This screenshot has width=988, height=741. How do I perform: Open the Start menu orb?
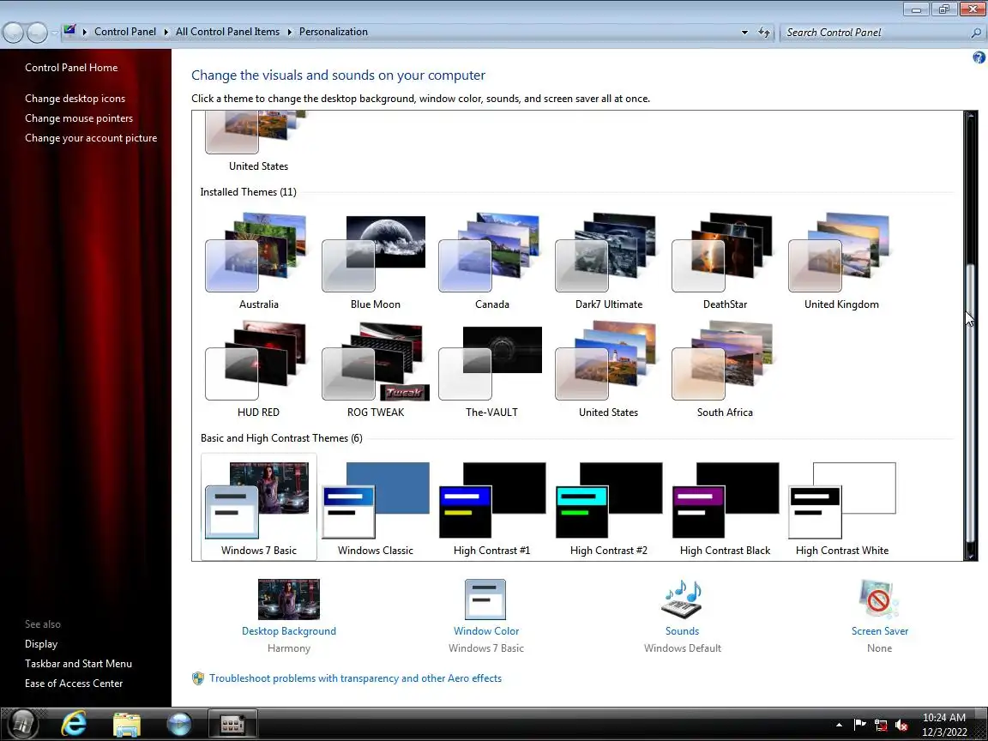(23, 724)
